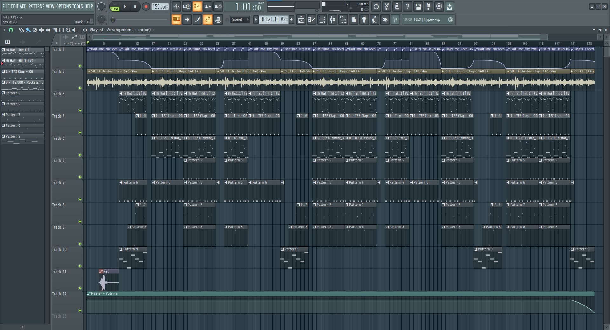
Task: Open the pattern selector Hi Hat #2
Action: pos(273,20)
